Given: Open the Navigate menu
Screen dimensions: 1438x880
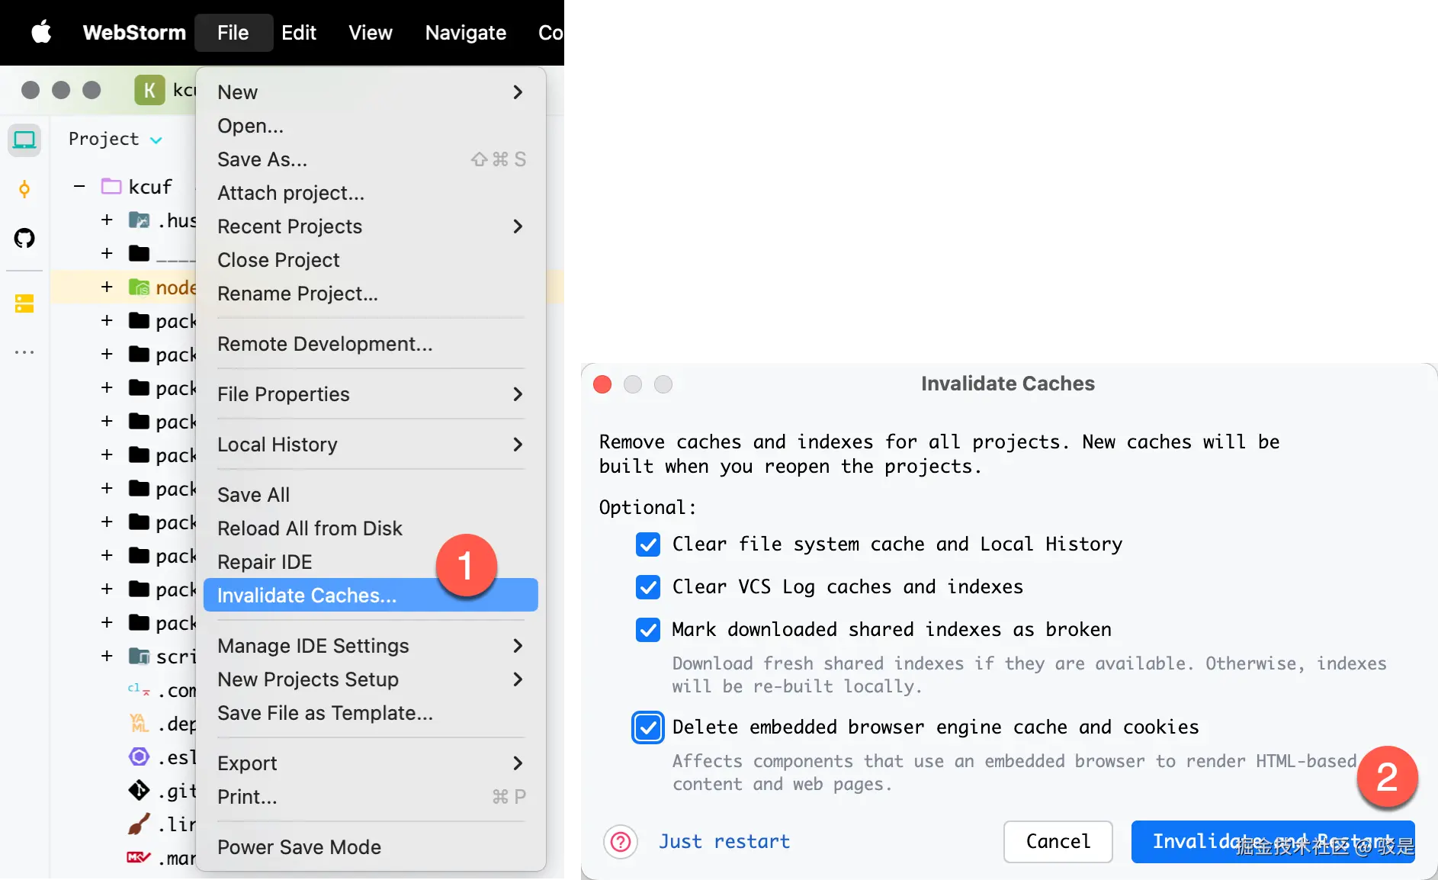Looking at the screenshot, I should [x=465, y=32].
